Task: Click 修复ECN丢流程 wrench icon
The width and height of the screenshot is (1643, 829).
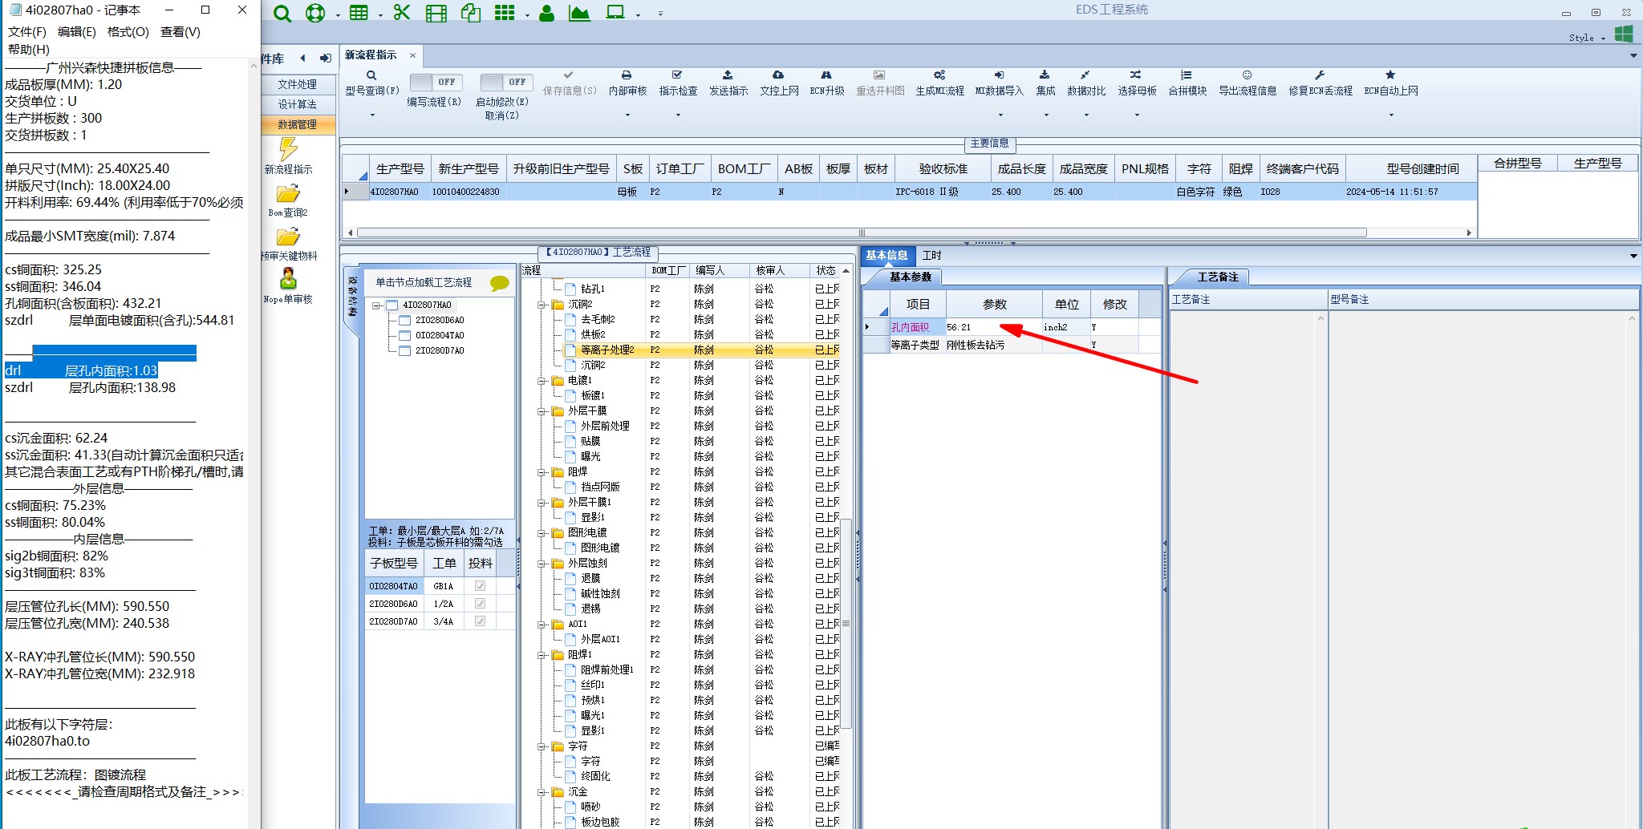Action: (x=1320, y=75)
